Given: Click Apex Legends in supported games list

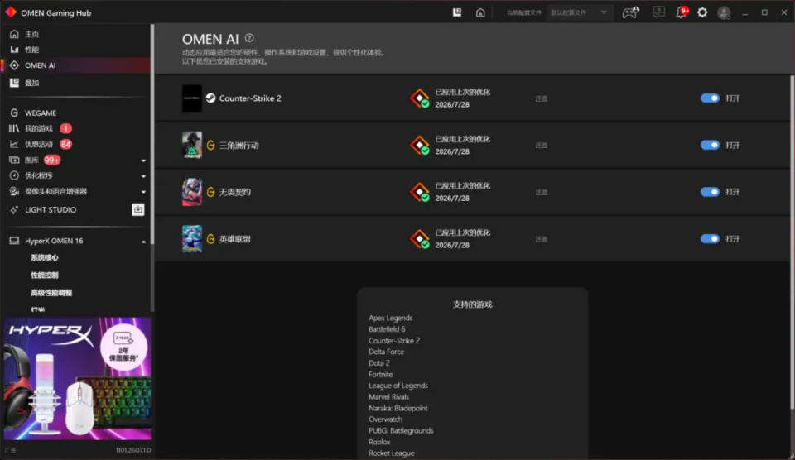Looking at the screenshot, I should click(x=390, y=319).
